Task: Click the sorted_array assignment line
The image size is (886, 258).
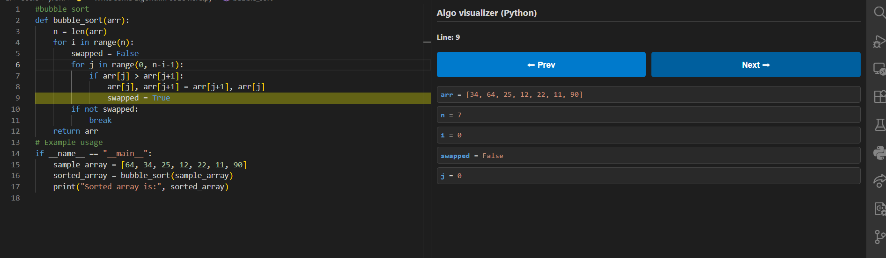Action: 143,175
